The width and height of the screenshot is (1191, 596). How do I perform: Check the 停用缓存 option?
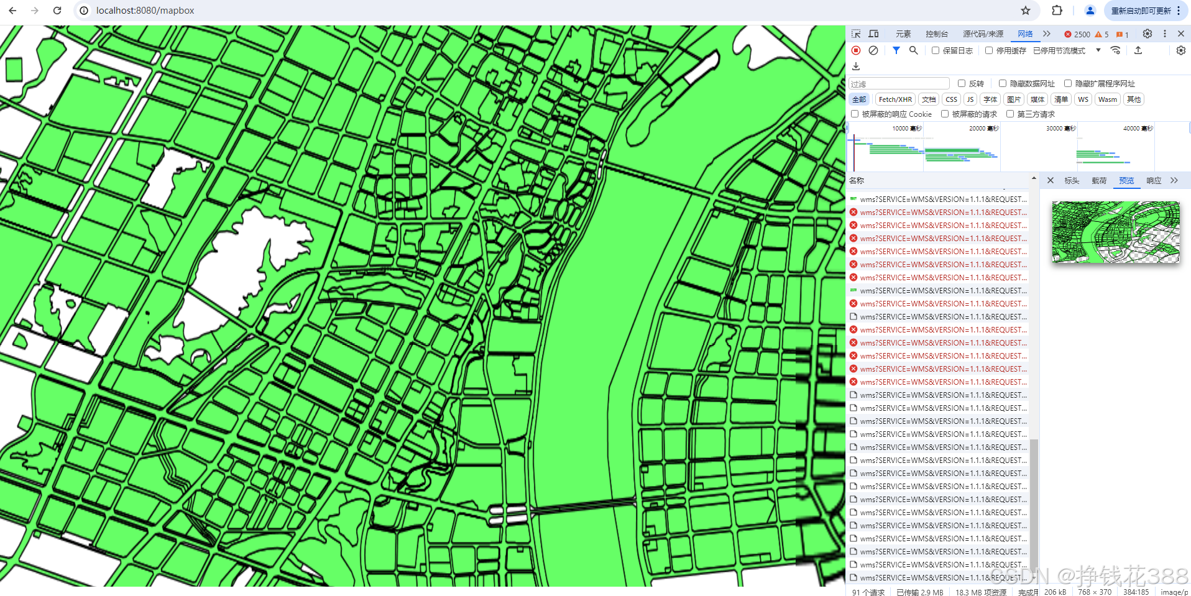click(988, 50)
